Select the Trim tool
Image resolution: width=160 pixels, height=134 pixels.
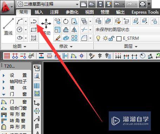[84, 30]
